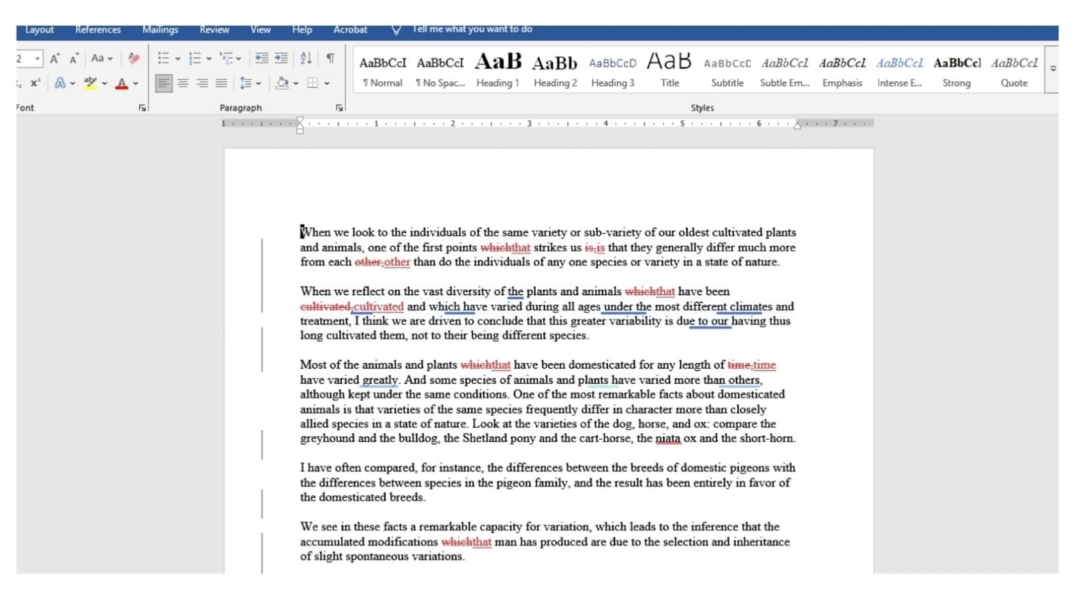1071x605 pixels.
Task: Toggle justify paragraph alignment
Action: [x=221, y=83]
